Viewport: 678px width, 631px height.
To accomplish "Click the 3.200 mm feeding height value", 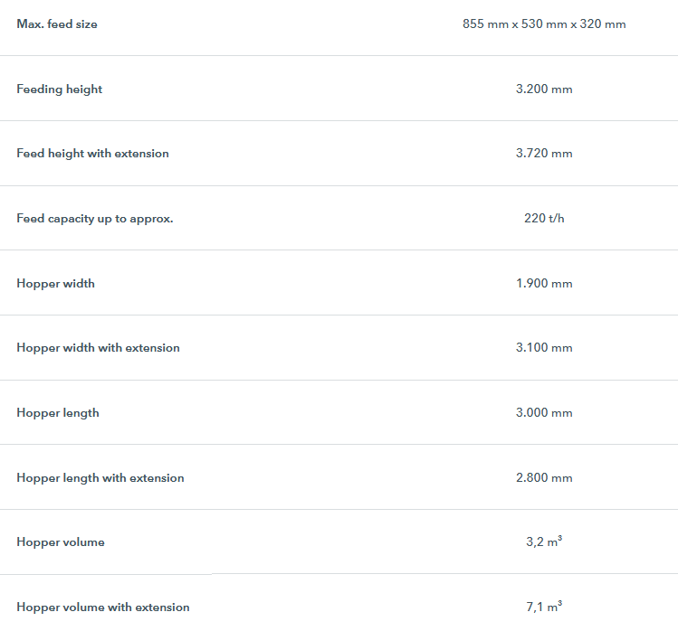I will (x=544, y=89).
